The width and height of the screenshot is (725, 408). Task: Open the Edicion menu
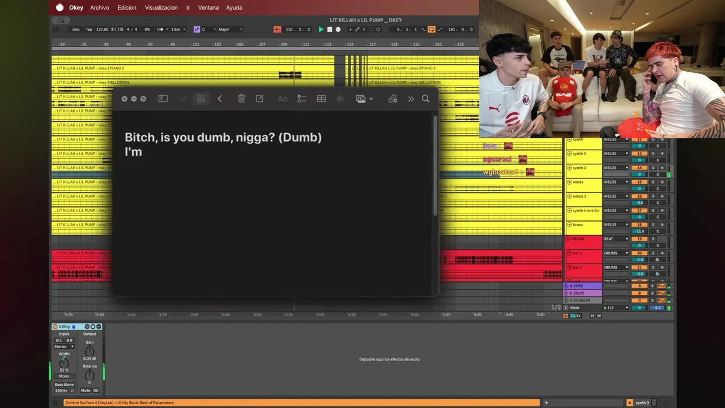click(127, 7)
